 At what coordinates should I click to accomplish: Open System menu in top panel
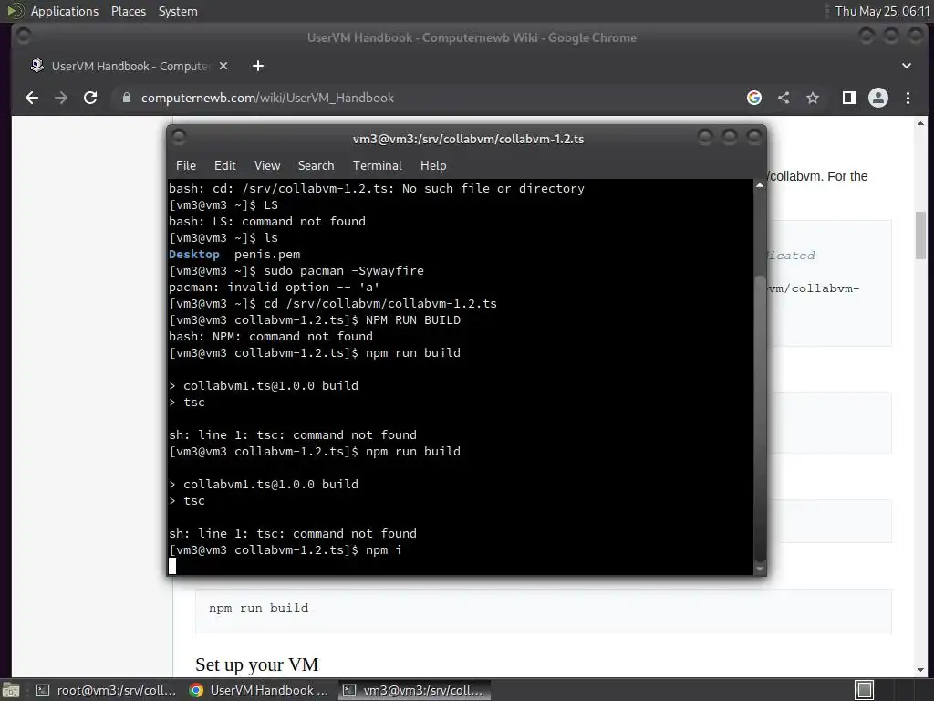click(178, 11)
